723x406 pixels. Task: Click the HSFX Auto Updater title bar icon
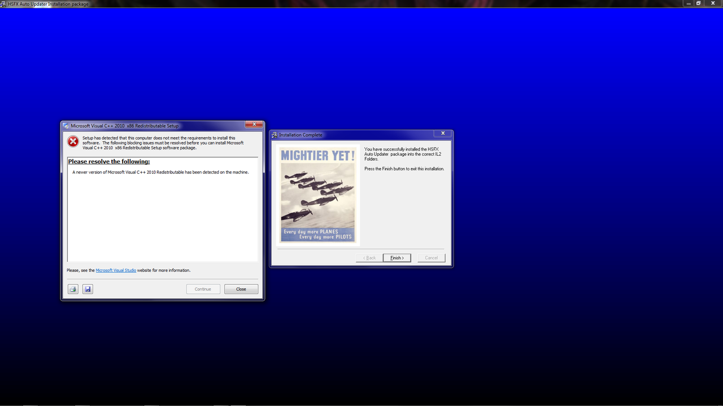(x=3, y=3)
